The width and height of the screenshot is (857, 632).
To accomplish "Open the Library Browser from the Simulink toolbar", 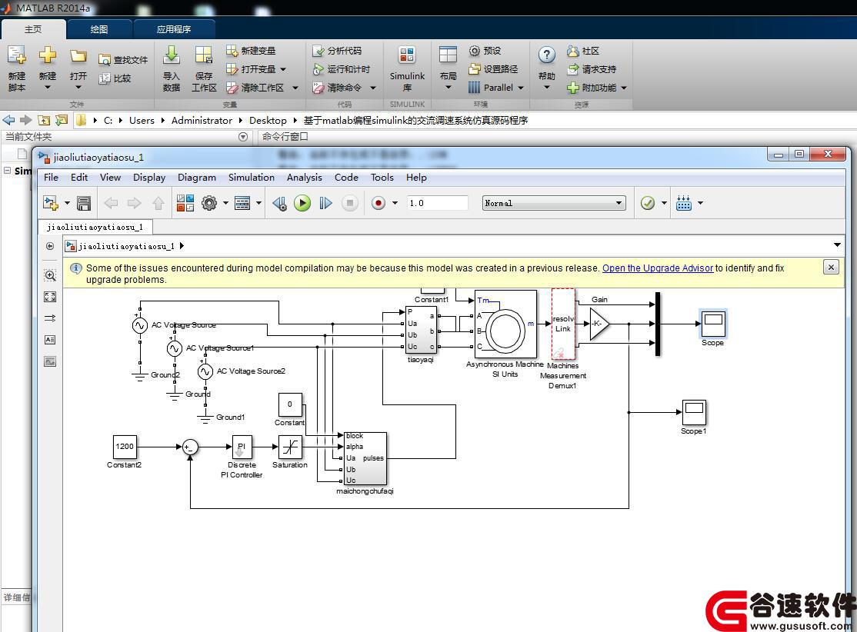I will click(185, 203).
